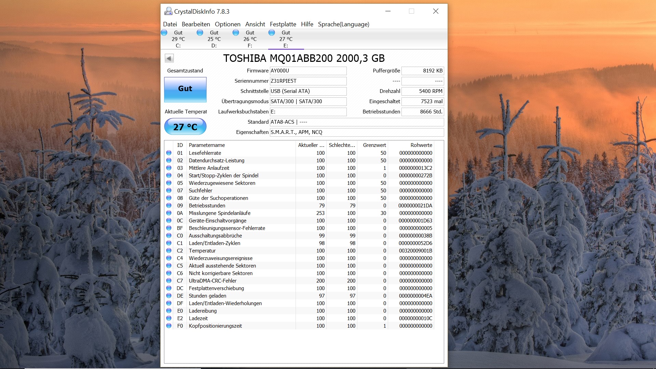Open the Optionen menu
The height and width of the screenshot is (369, 656).
tap(228, 24)
